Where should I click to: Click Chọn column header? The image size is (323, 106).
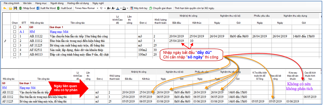14,23
